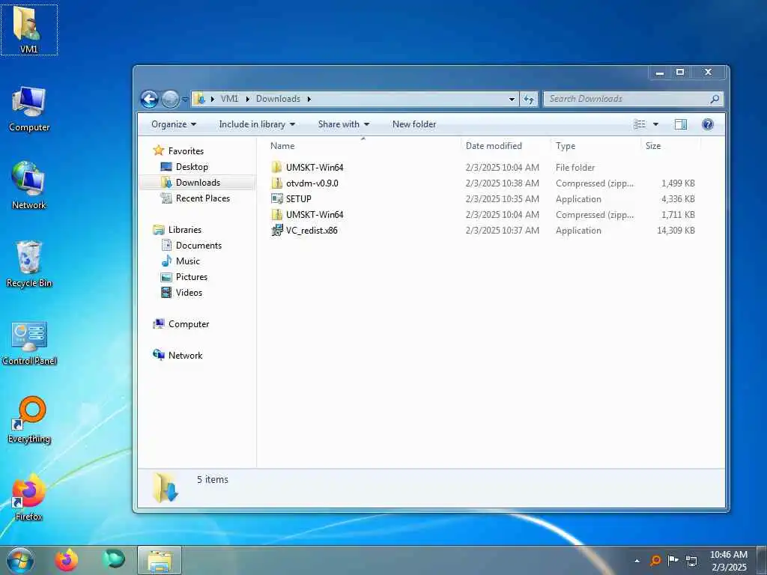Image resolution: width=767 pixels, height=575 pixels.
Task: Click VM1 in the address path
Action: [229, 99]
